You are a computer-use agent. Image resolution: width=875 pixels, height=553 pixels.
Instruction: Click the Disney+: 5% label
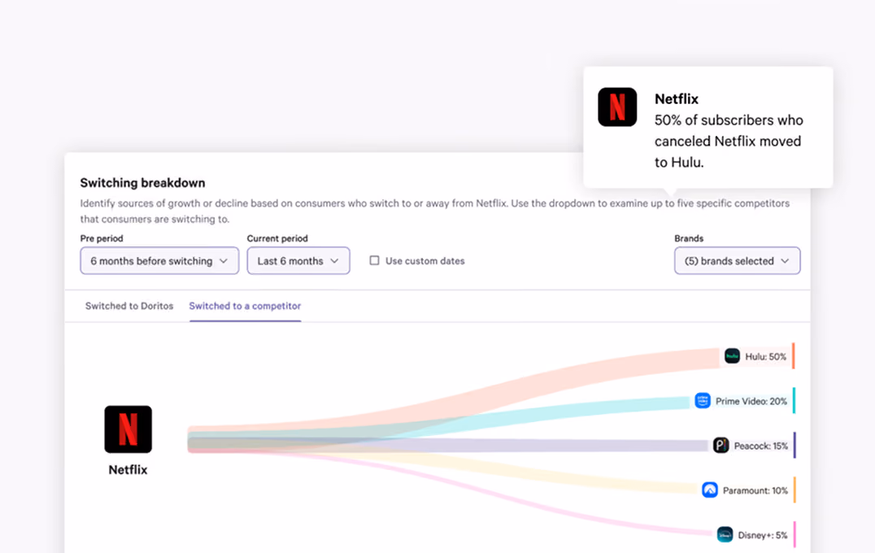click(x=762, y=535)
